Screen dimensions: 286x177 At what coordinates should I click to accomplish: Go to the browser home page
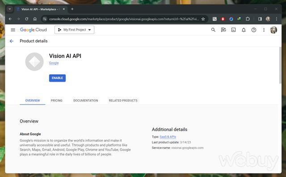(x=35, y=19)
